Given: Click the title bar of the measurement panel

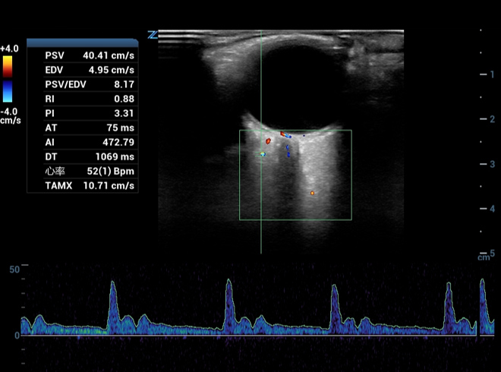Looking at the screenshot, I should coord(82,43).
